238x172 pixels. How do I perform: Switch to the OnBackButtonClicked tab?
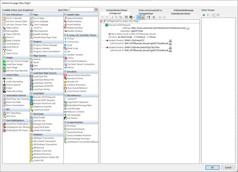click(x=180, y=14)
